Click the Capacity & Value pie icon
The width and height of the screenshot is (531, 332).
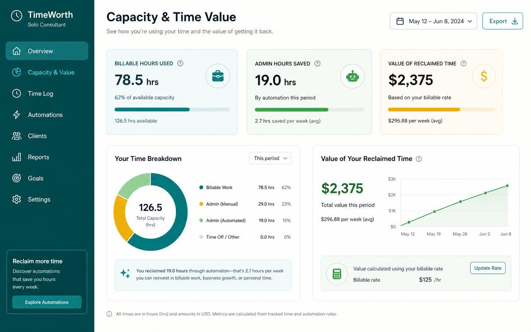pyautogui.click(x=17, y=72)
